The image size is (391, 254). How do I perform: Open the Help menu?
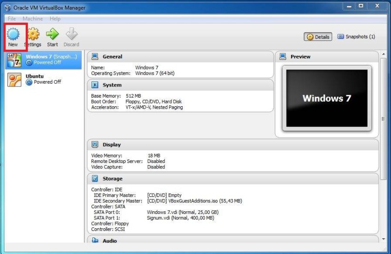click(x=55, y=19)
